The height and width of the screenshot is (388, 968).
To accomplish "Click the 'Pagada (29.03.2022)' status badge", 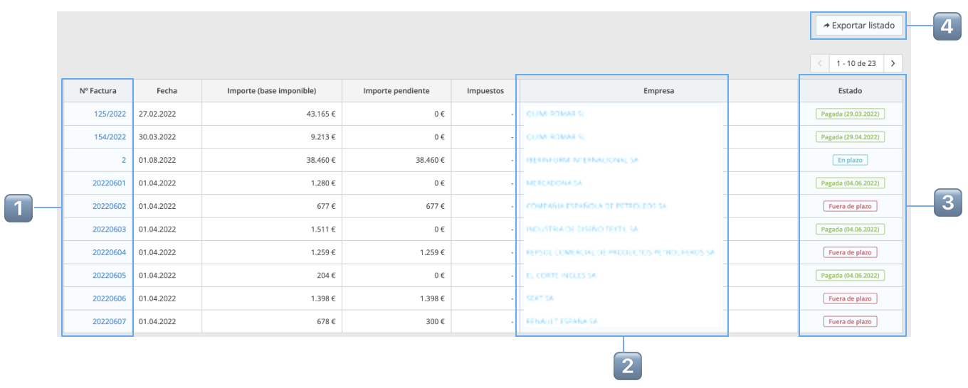I will [x=850, y=114].
